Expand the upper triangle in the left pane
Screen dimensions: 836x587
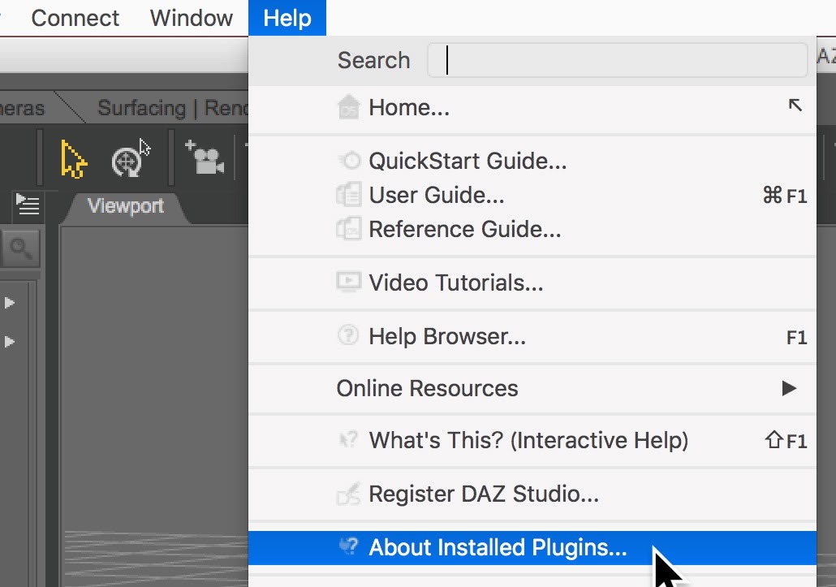11,303
